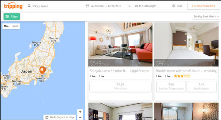Open the calendar icon for dates
Screen dimensions: 221x120
pos(87,6)
